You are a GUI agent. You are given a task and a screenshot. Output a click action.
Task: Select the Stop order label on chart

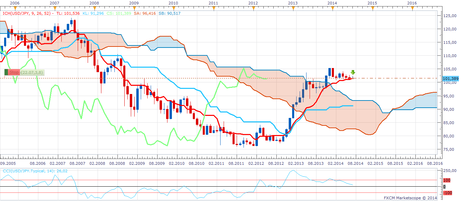pos(14,72)
